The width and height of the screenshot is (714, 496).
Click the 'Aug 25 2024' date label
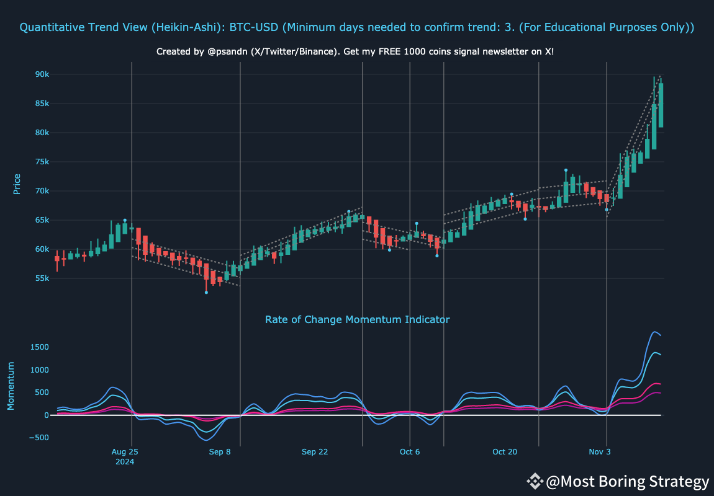(x=125, y=456)
